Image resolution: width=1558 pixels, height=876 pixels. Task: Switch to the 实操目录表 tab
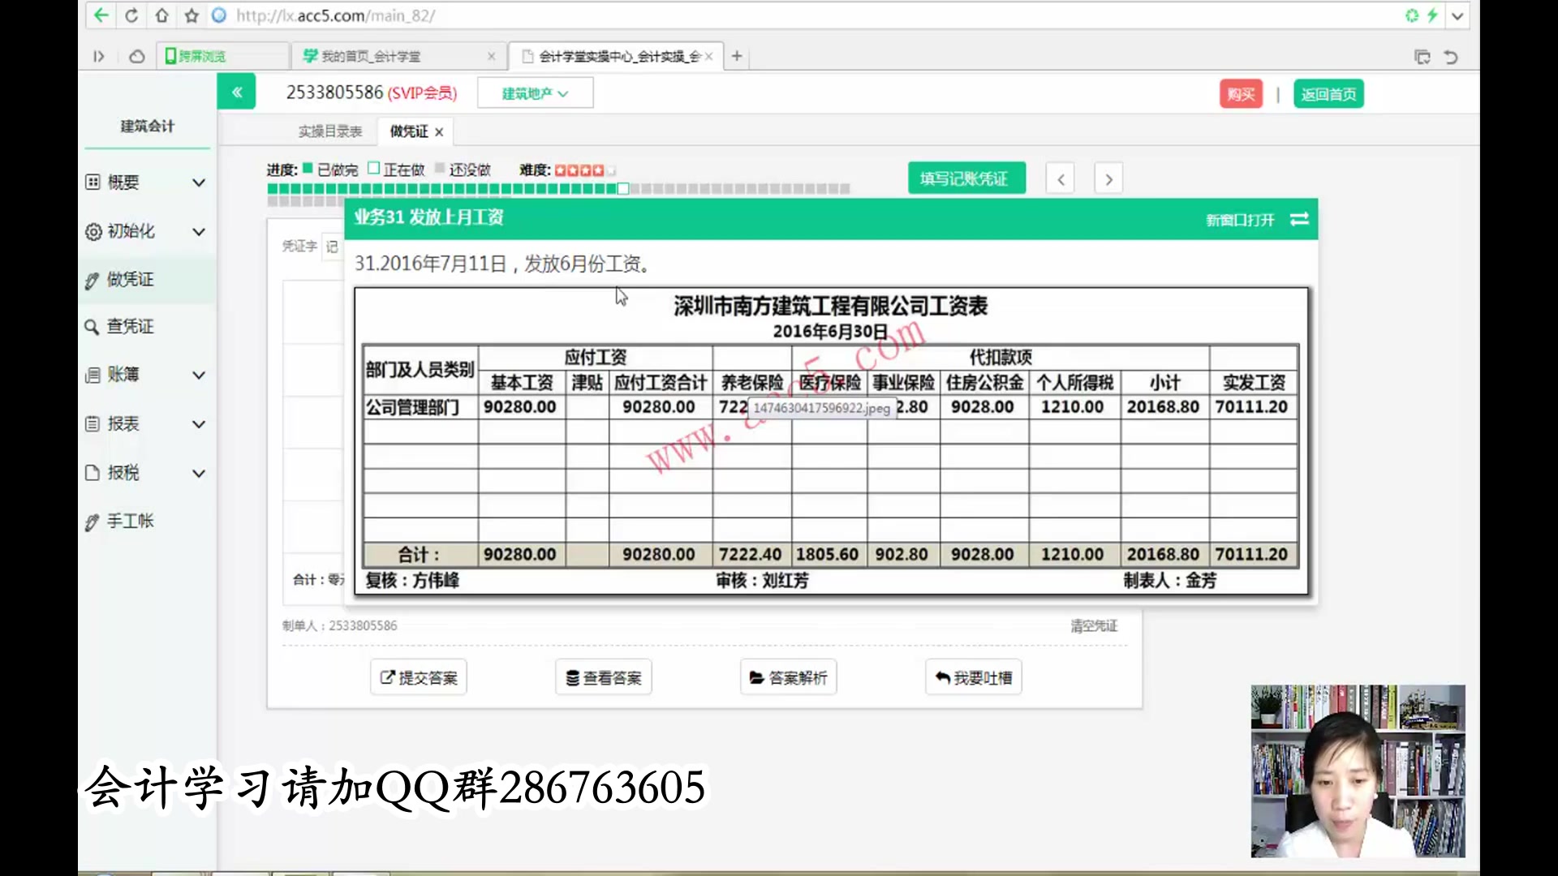(329, 131)
